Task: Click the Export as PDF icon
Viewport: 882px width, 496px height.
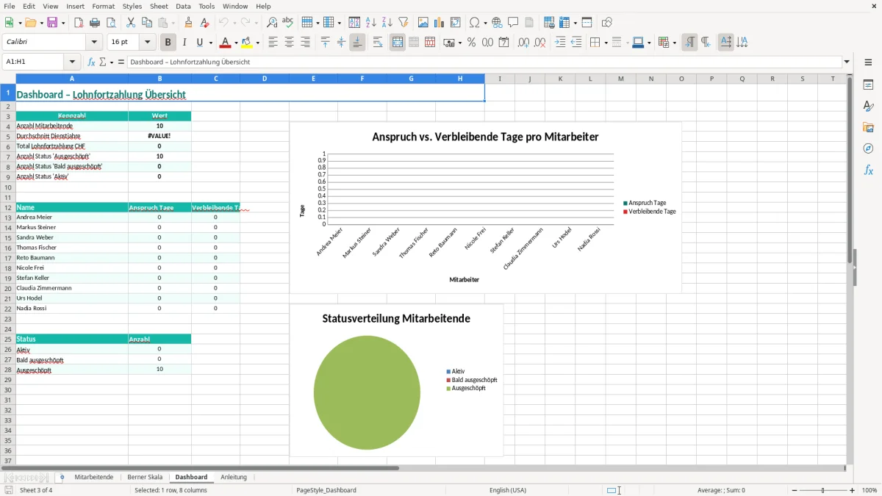Action: (79, 23)
